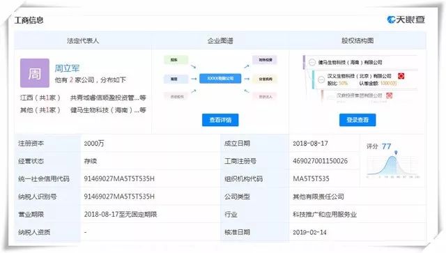Click the 核准日期 value 2019-02-14
The width and height of the screenshot is (446, 253).
coord(309,232)
